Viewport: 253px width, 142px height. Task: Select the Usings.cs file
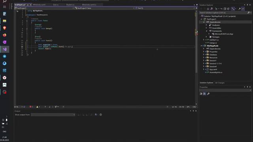point(213,43)
